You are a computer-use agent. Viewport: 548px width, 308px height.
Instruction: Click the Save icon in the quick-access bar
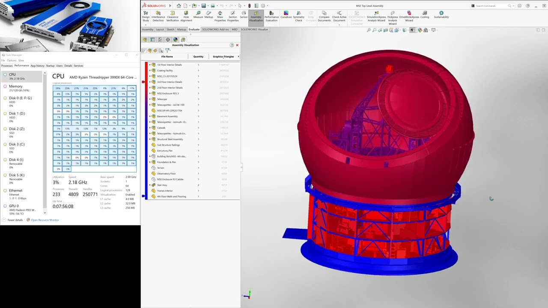(203, 6)
